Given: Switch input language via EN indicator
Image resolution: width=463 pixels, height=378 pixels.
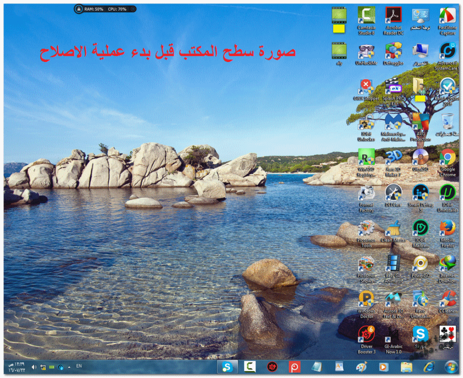Looking at the screenshot, I should click(x=79, y=366).
